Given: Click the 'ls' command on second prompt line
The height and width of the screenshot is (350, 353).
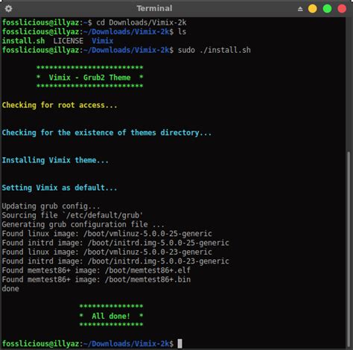Looking at the screenshot, I should 182,32.
